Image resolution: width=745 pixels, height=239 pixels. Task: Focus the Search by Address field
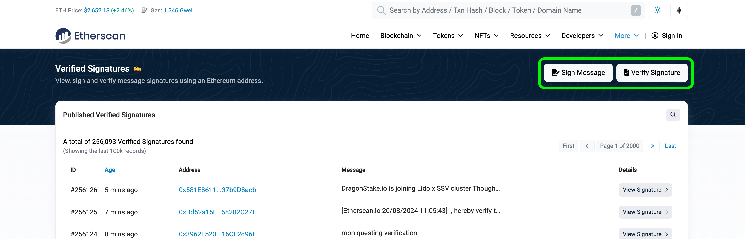pyautogui.click(x=508, y=10)
